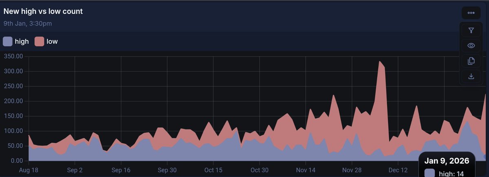
Task: Click the '0.00' y-axis label
Action: 16,161
